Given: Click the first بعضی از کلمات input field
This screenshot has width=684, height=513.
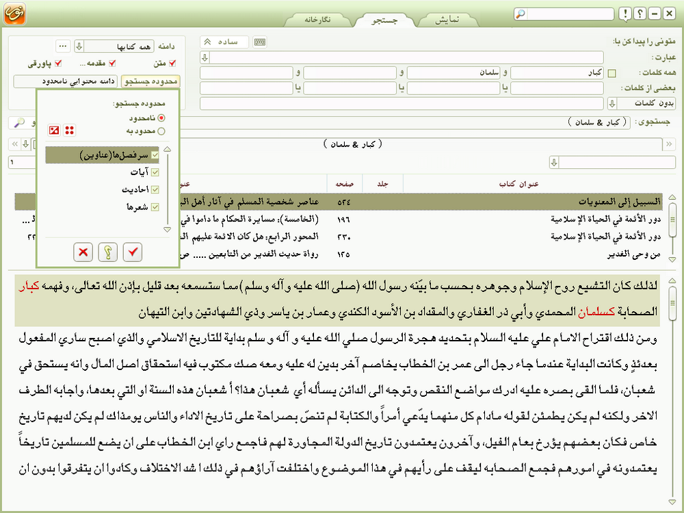Looking at the screenshot, I should (557, 88).
